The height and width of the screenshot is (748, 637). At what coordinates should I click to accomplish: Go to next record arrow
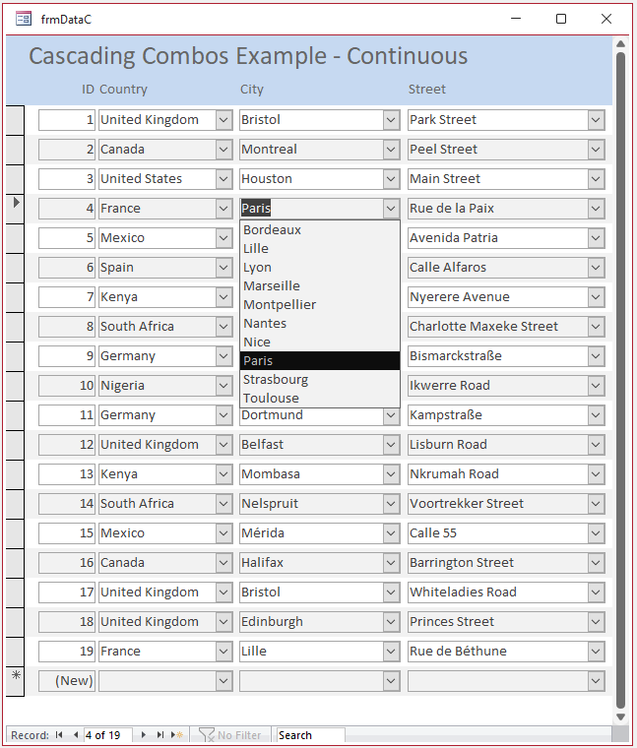(143, 734)
